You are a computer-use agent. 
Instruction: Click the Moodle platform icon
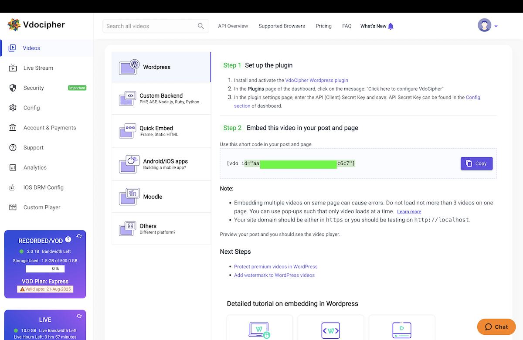pyautogui.click(x=129, y=197)
